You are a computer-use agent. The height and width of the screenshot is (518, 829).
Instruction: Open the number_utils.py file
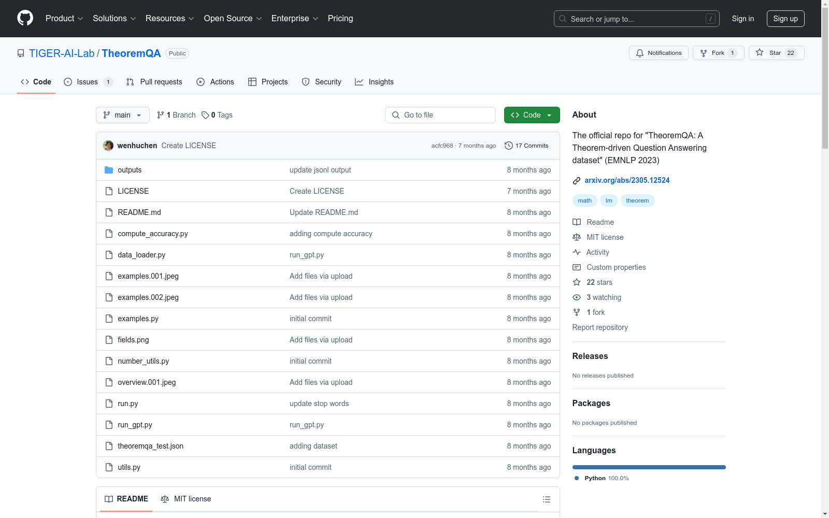[x=144, y=361]
